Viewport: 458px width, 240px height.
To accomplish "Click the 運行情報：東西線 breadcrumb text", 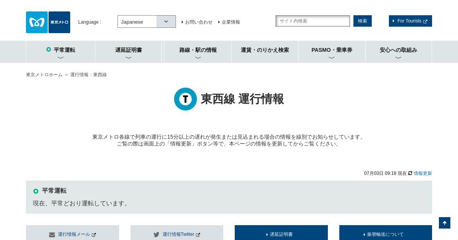I will click(x=89, y=75).
